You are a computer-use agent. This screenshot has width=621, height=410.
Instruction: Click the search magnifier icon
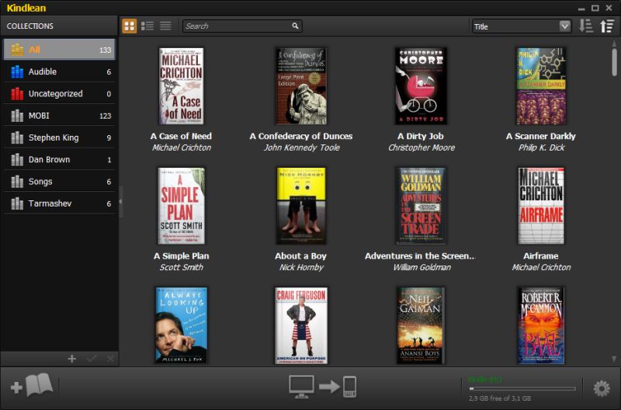click(295, 26)
